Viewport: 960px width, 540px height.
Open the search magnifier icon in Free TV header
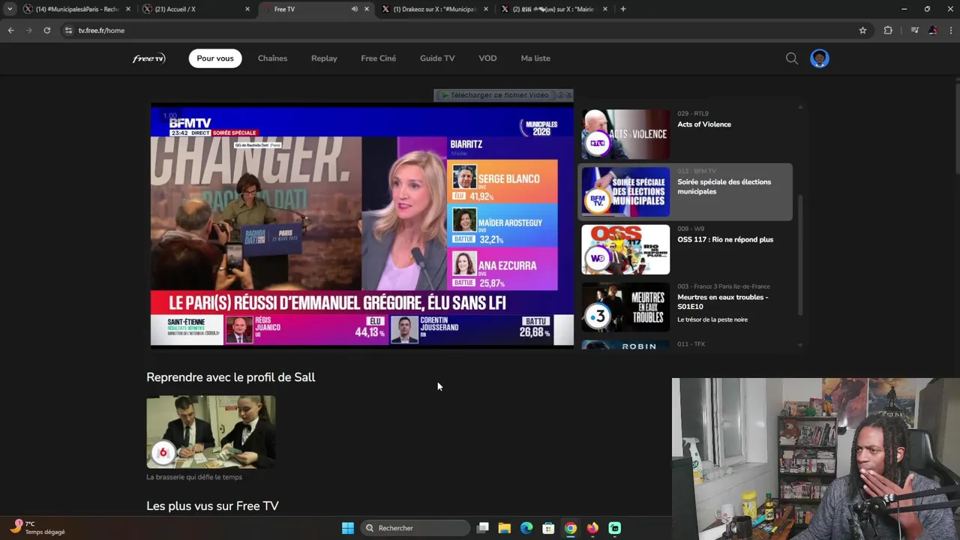click(792, 58)
